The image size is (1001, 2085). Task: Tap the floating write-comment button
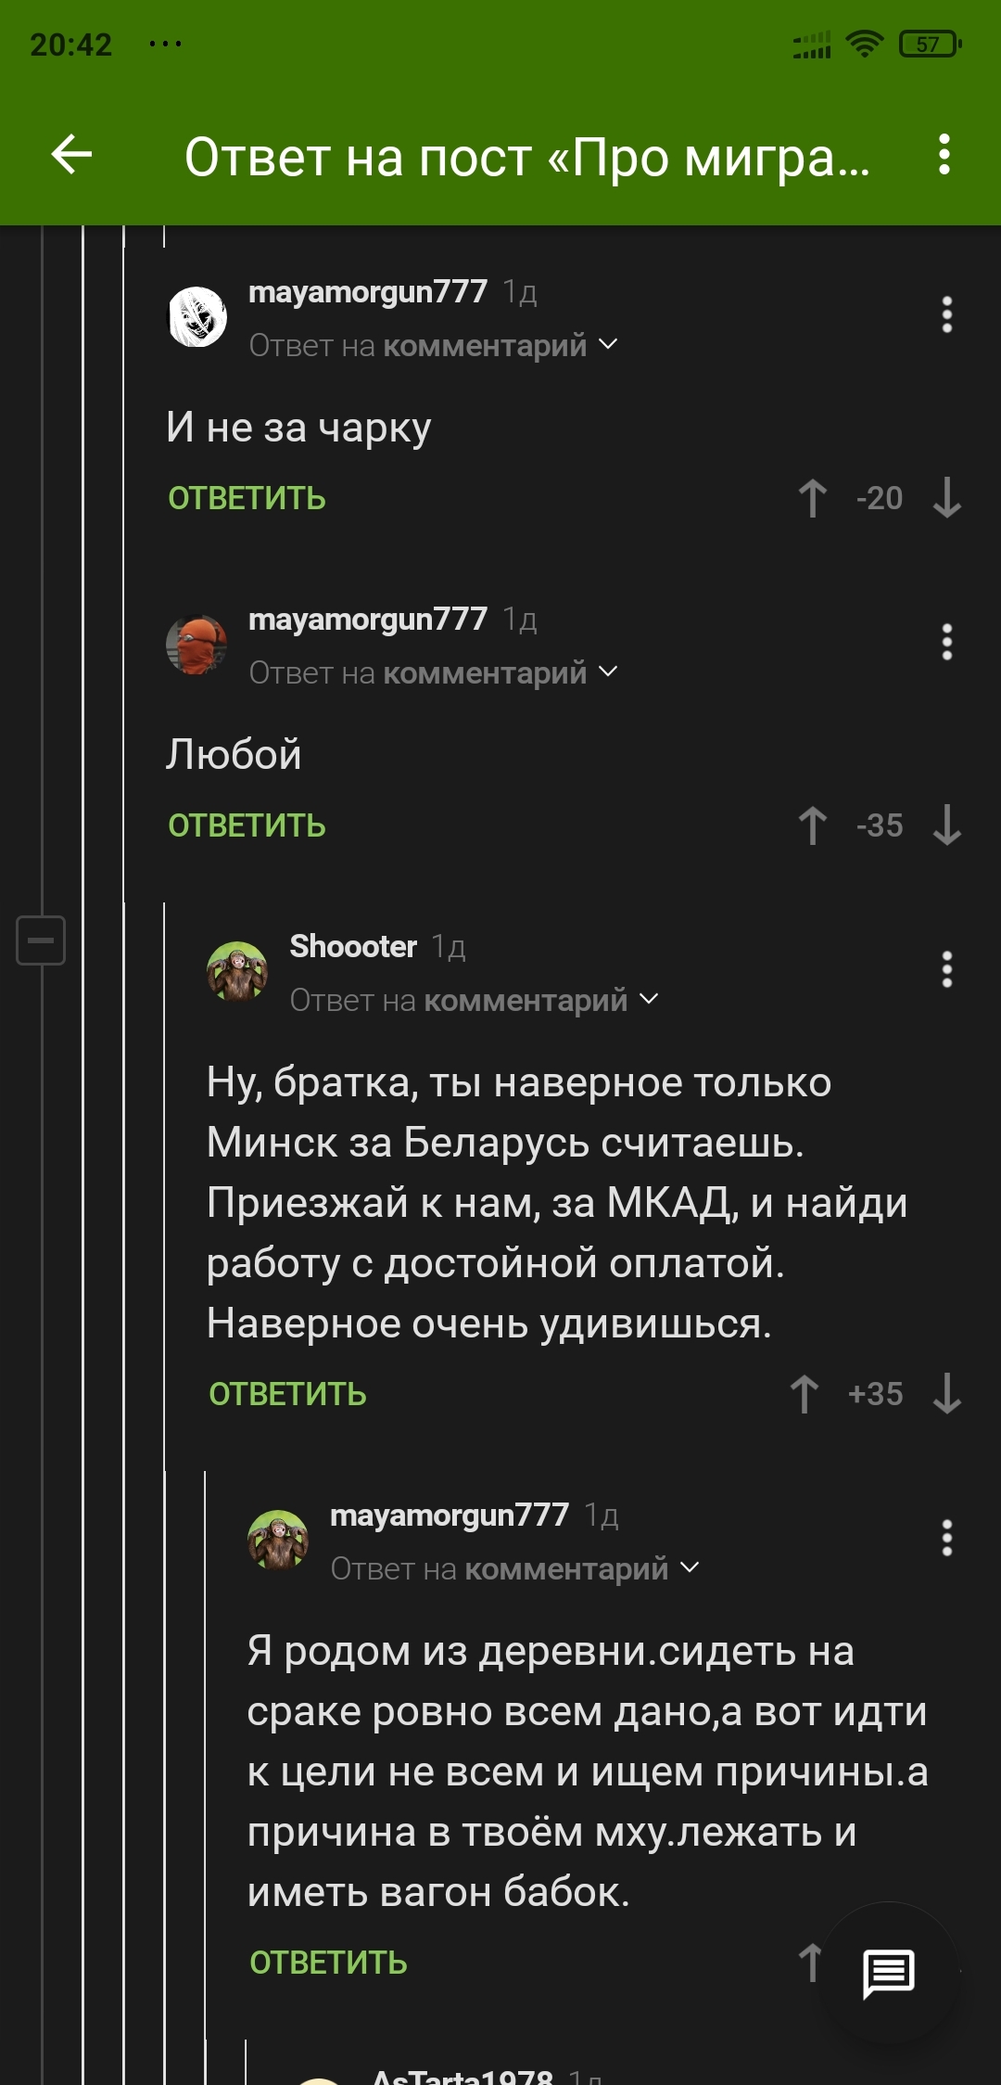pyautogui.click(x=889, y=1973)
